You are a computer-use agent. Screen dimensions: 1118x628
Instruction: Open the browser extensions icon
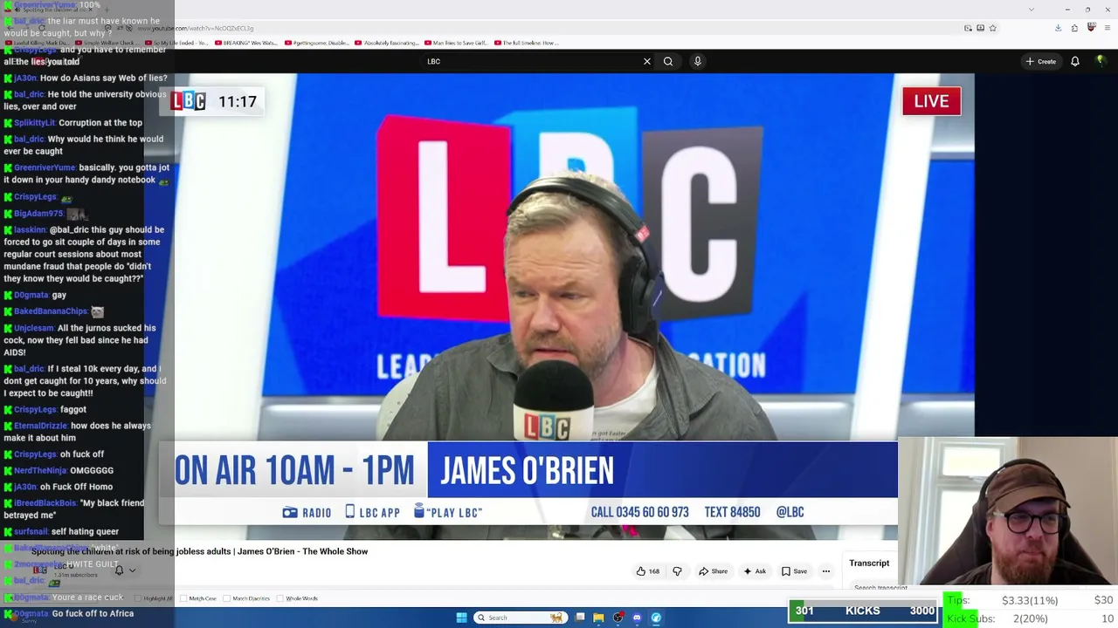1074,28
